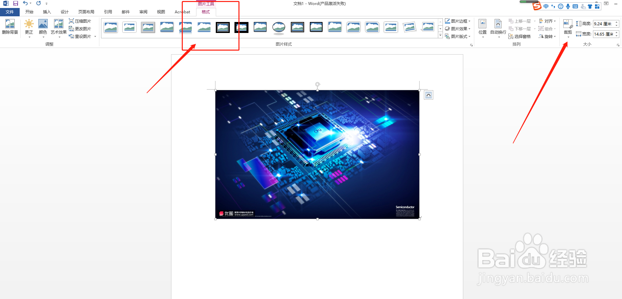622x299 pixels.
Task: Click Reset Picture (重设图片)
Action: (80, 36)
